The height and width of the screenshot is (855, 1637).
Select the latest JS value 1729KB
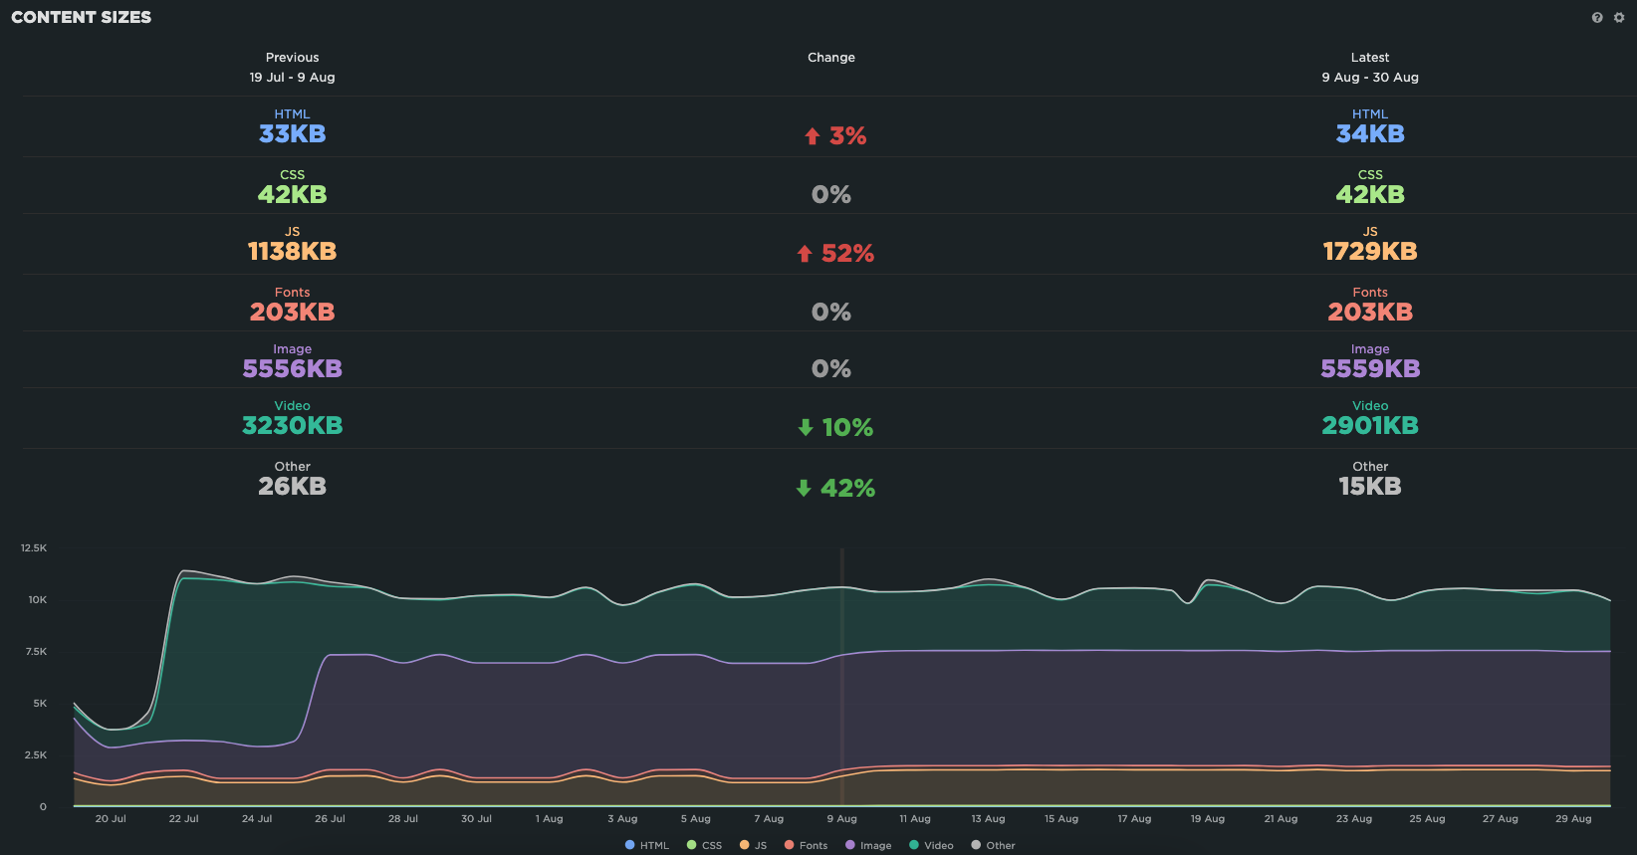pos(1369,252)
